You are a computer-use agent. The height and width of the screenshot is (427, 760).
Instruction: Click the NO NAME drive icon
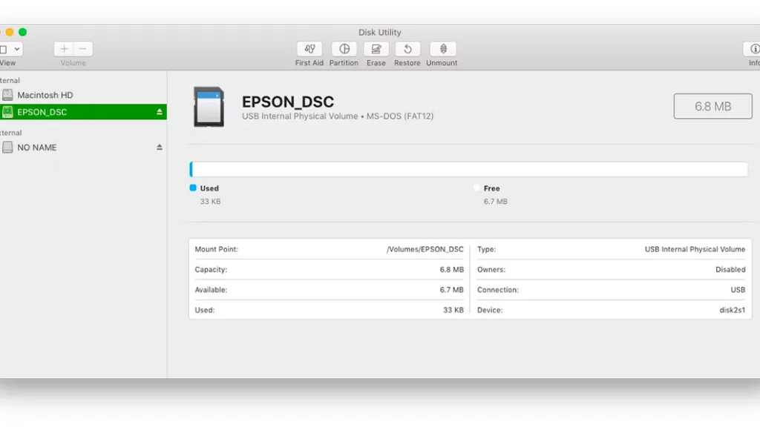point(7,148)
